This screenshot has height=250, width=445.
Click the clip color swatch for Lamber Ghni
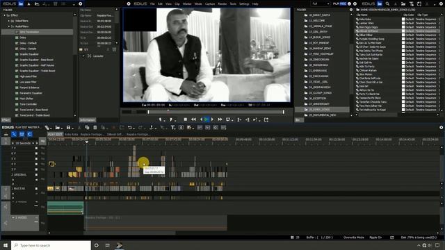[x=403, y=23]
